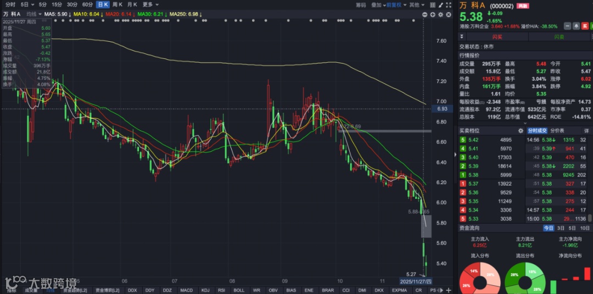Select 10日 in fund flow range
593x294 pixels.
tap(585, 228)
